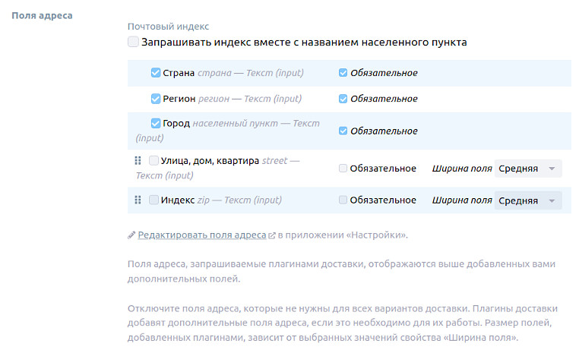
Task: Enable the Улица, дом, квартира field
Action: coord(153,161)
